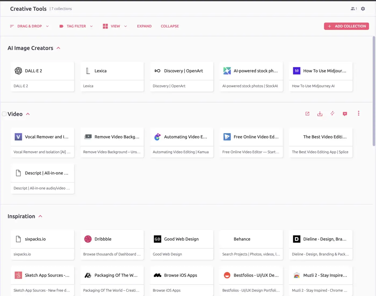Viewport: 376px width, 296px height.
Task: Click the Kamua colorful logo icon
Action: pyautogui.click(x=157, y=137)
